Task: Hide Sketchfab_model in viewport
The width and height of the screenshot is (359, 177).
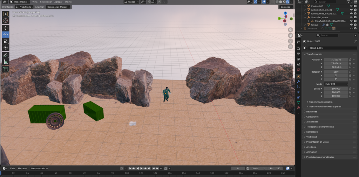Action: (x=351, y=17)
